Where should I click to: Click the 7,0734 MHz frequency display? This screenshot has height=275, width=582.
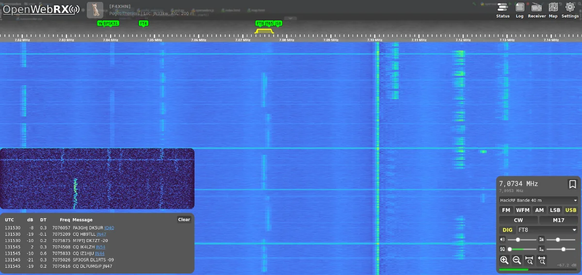point(518,184)
